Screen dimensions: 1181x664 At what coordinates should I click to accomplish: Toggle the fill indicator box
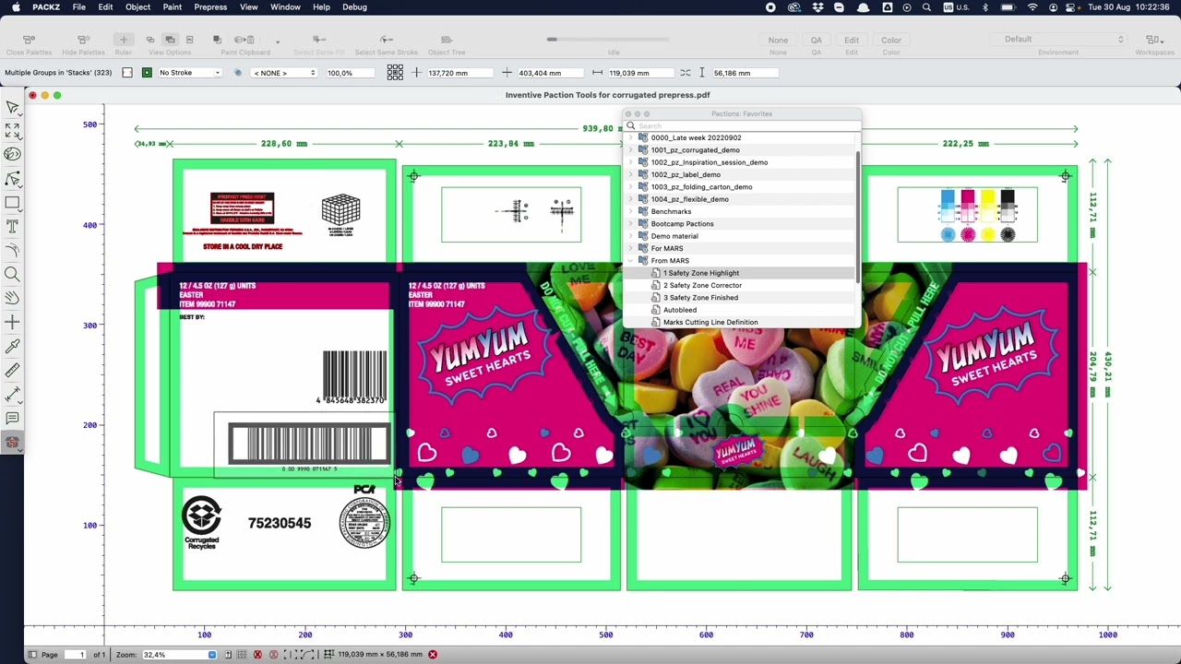tap(127, 73)
